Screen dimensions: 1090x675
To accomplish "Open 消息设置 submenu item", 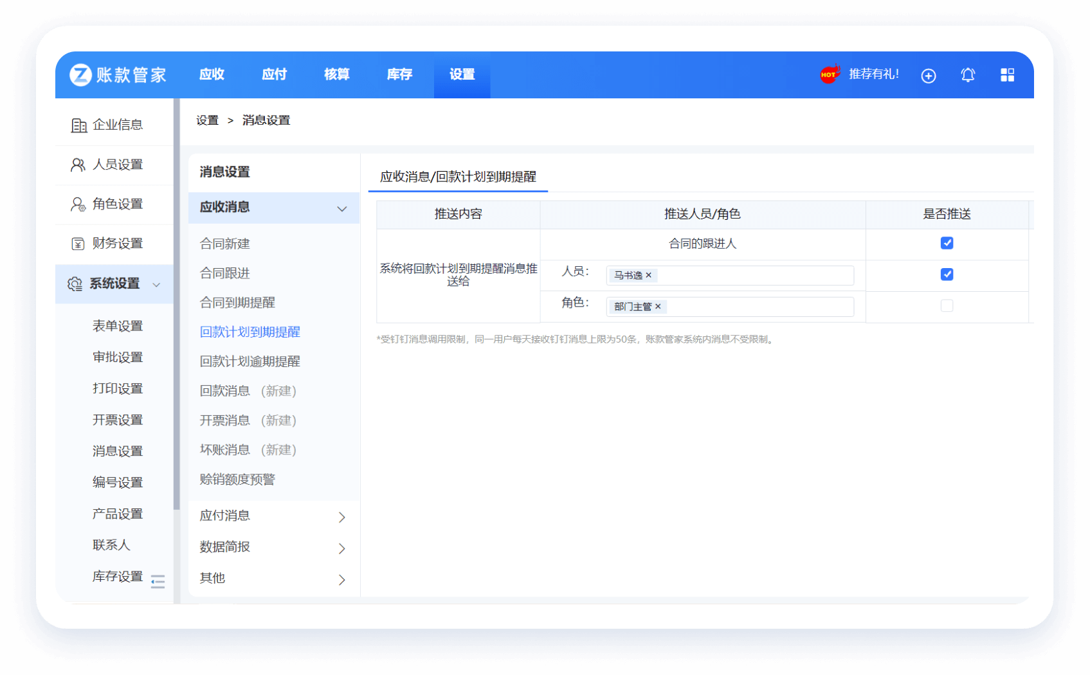I will click(118, 451).
